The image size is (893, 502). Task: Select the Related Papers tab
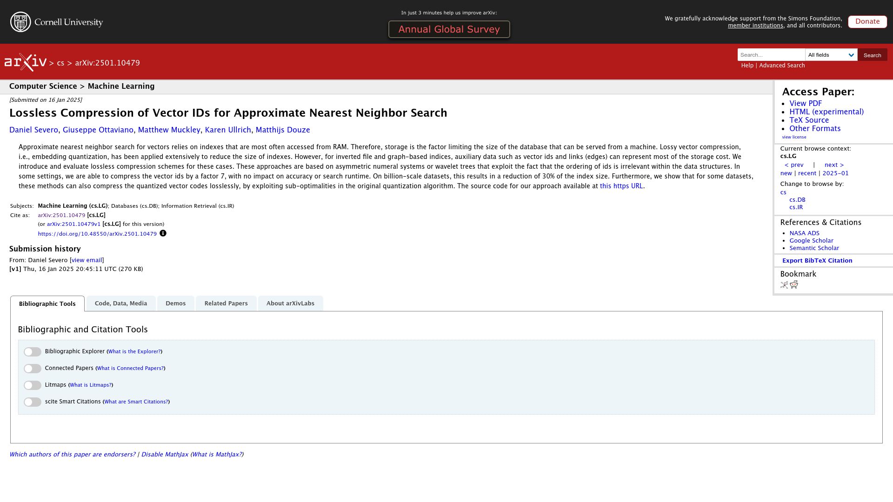coord(226,304)
